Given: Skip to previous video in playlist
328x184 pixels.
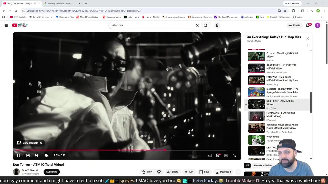Looking at the screenshot, I should (x=28, y=155).
